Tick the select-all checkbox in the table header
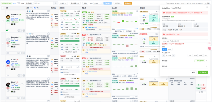Image resolution: width=212 pixels, height=102 pixels. click(3, 8)
